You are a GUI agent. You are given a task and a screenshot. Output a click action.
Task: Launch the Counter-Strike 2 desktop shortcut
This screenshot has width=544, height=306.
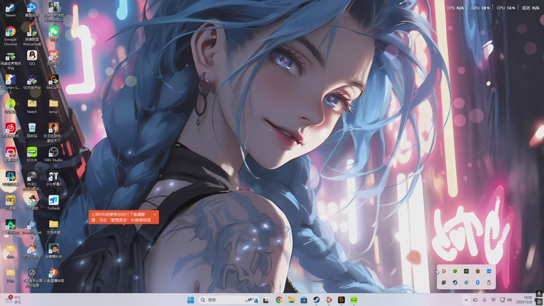[x=10, y=84]
